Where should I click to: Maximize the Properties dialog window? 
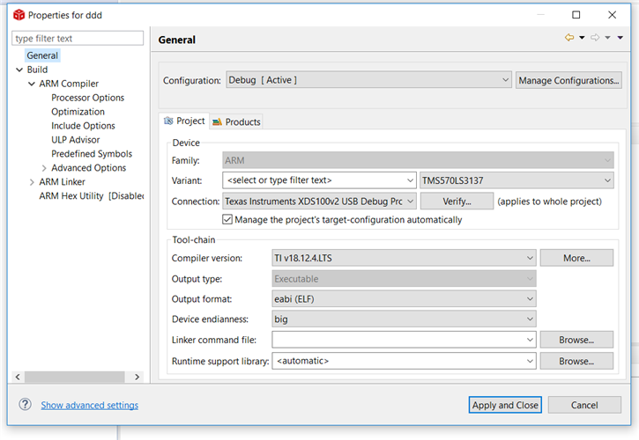coord(576,15)
